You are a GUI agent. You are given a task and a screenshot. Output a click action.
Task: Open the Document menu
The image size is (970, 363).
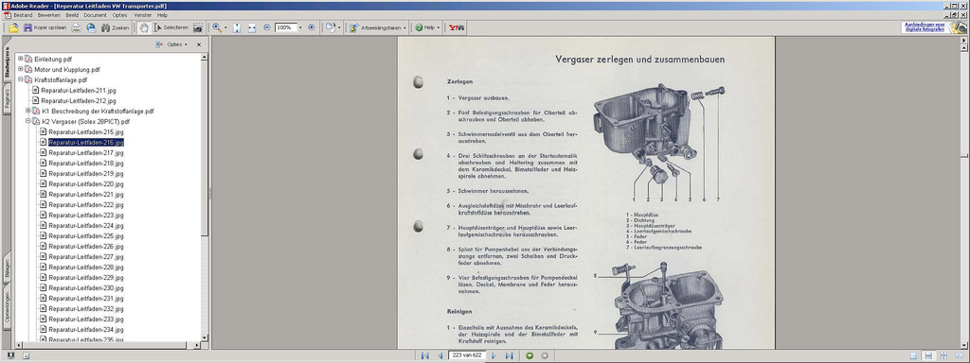(x=96, y=15)
